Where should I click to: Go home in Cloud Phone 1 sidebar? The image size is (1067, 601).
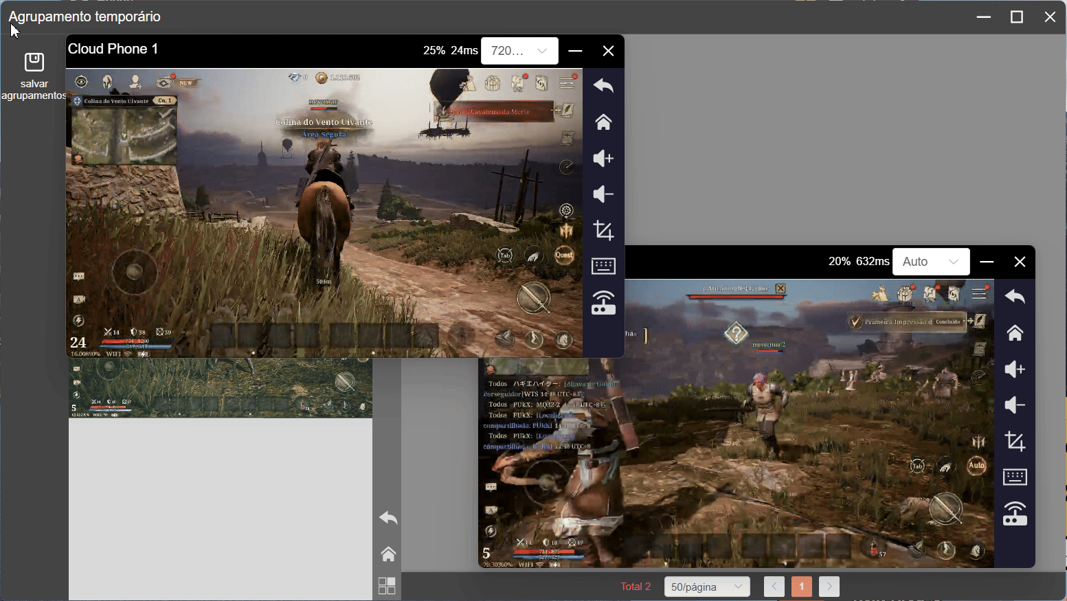pos(603,122)
